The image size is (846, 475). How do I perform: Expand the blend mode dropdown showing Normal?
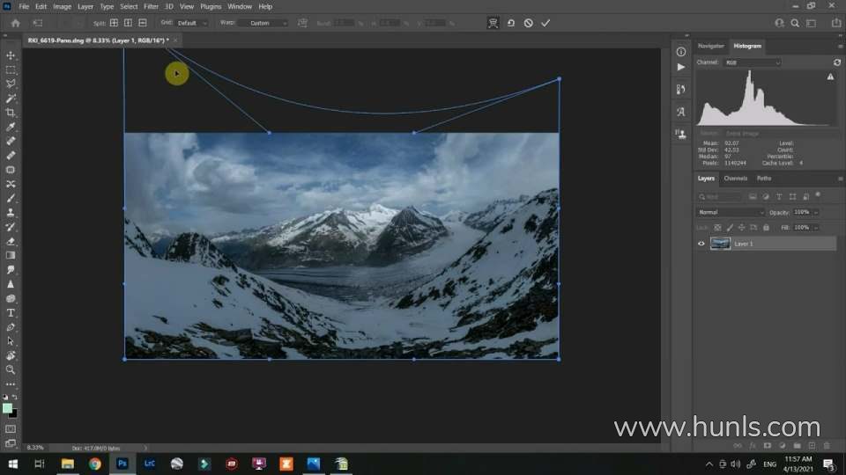click(x=731, y=212)
